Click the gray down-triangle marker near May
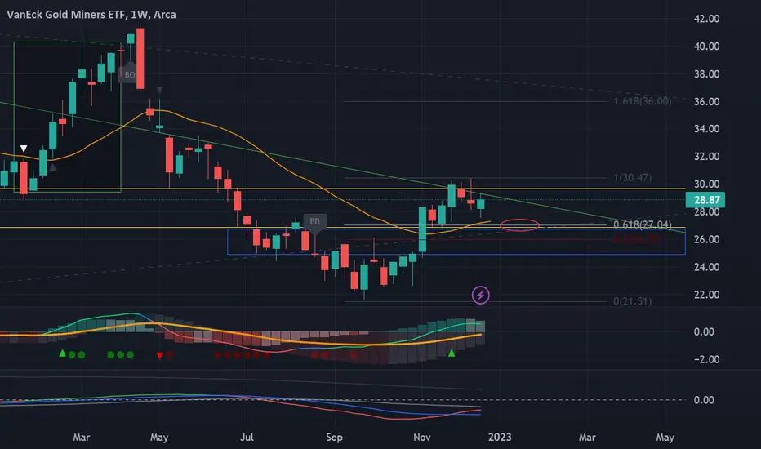761x449 pixels. pyautogui.click(x=160, y=90)
